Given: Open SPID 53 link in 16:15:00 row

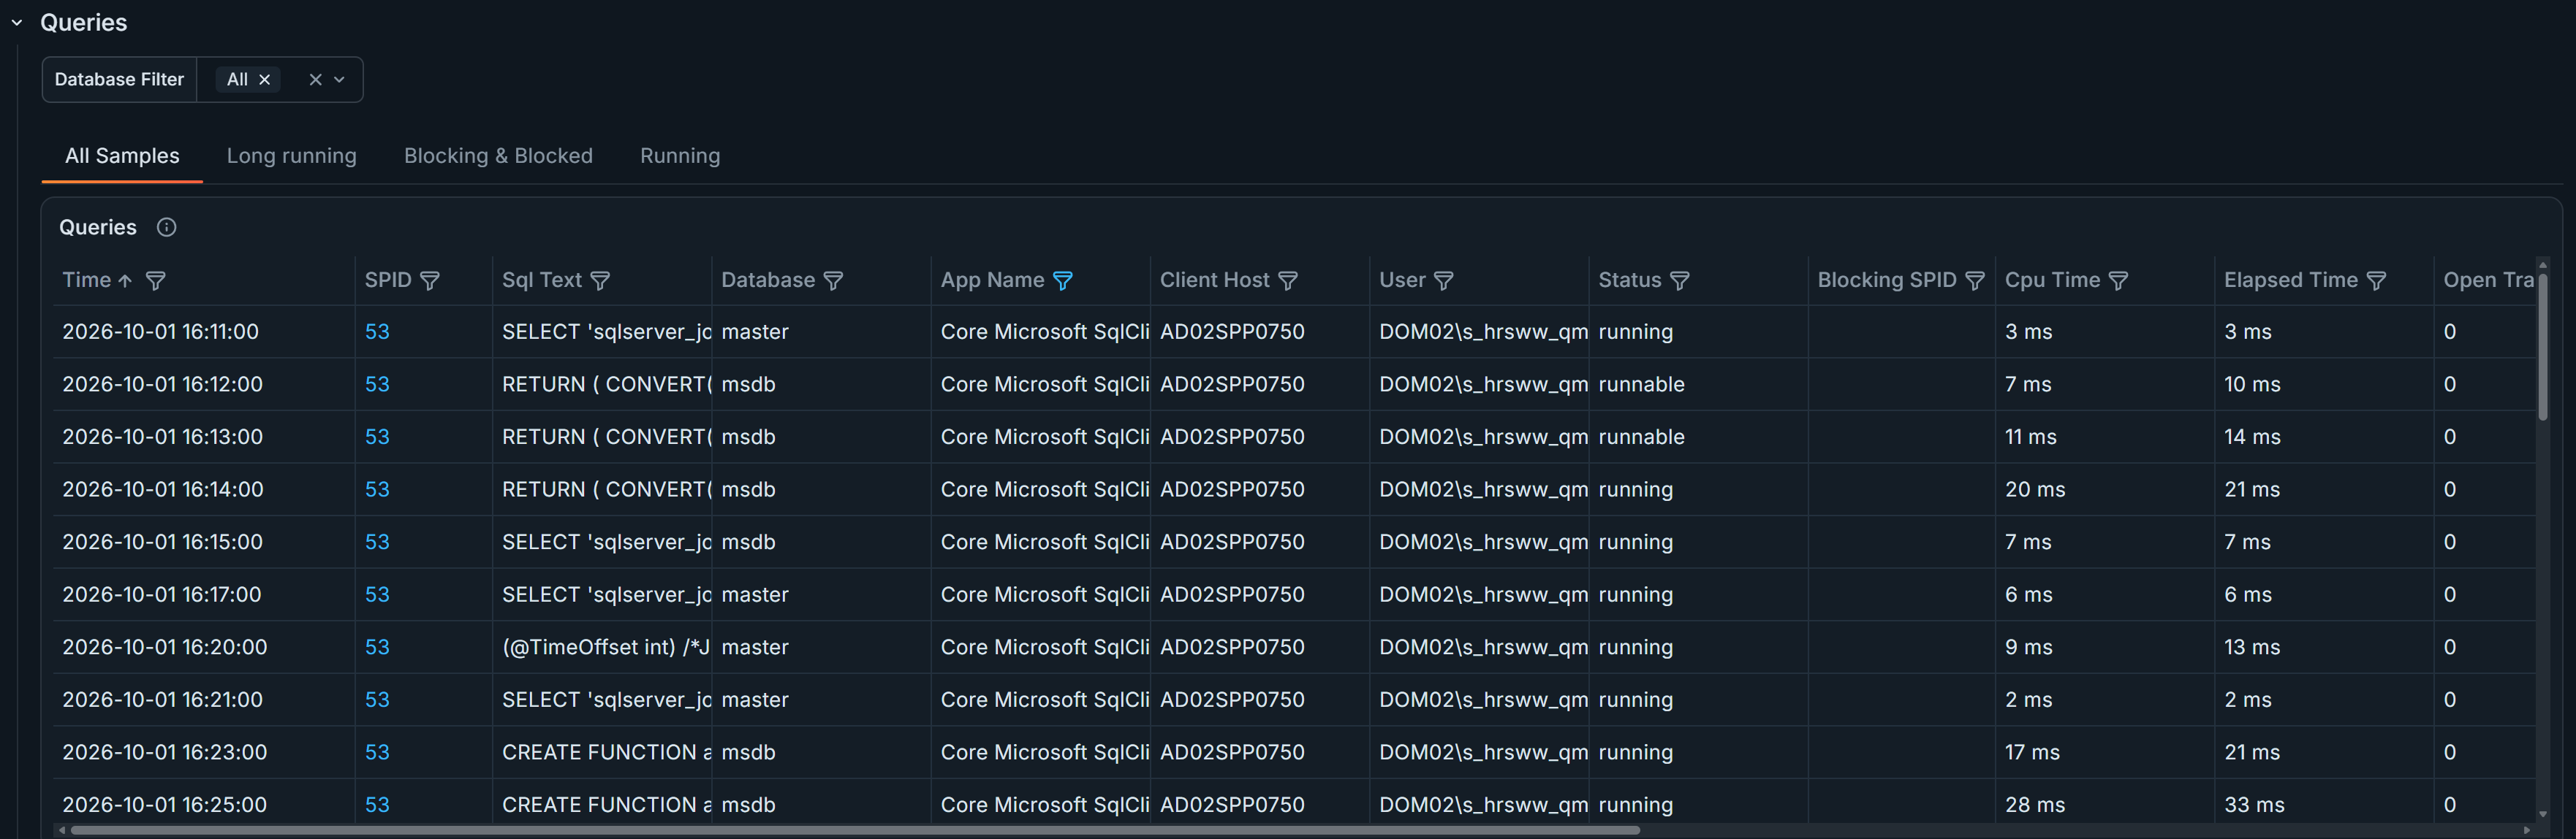Looking at the screenshot, I should [377, 543].
